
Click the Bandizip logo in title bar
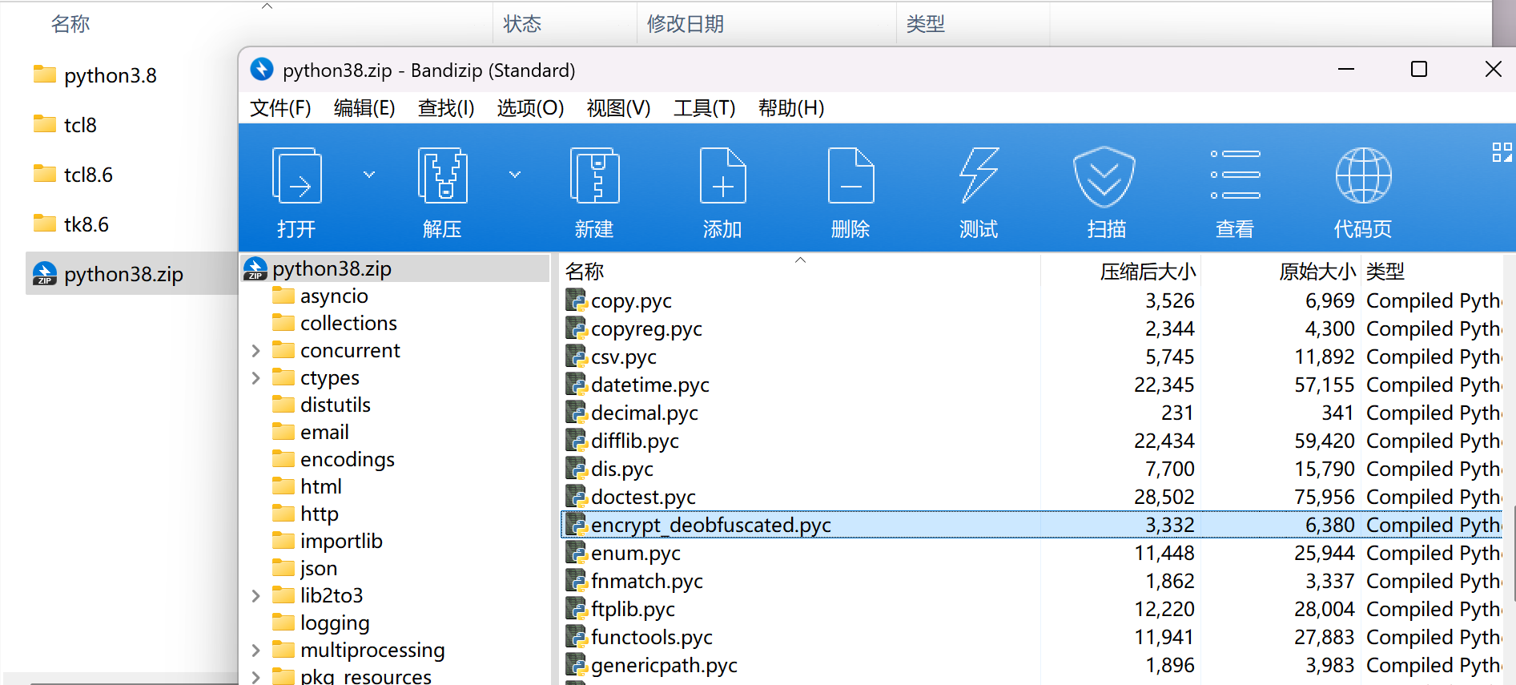coord(262,70)
